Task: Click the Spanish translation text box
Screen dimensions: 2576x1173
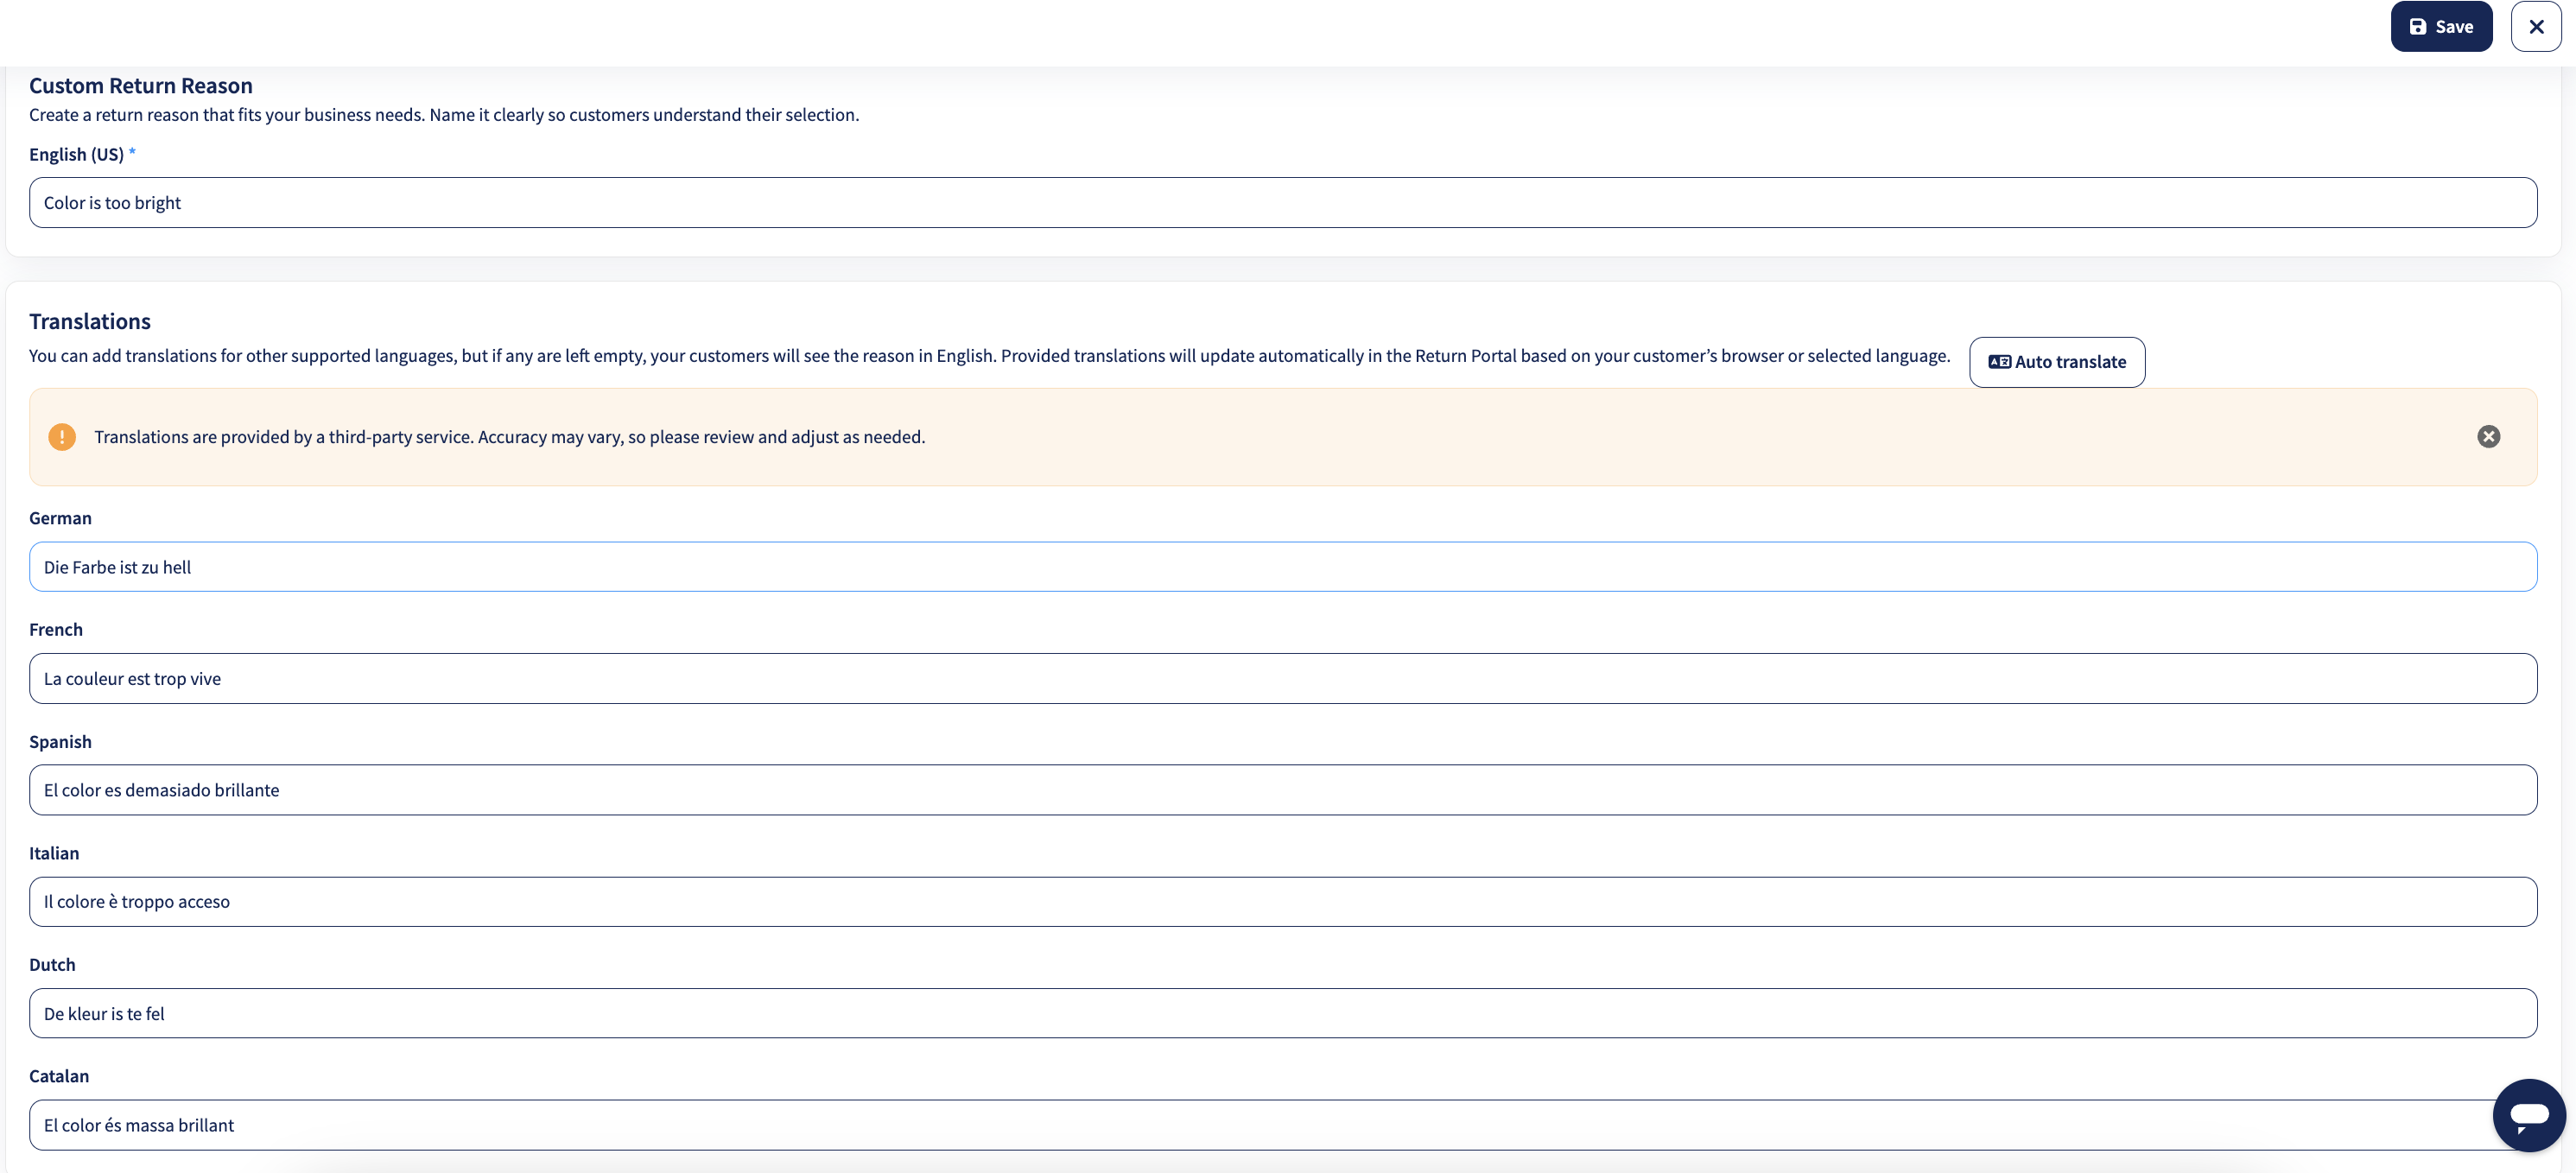Action: [1282, 789]
